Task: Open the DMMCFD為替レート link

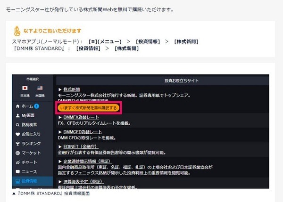Action: tap(83, 132)
